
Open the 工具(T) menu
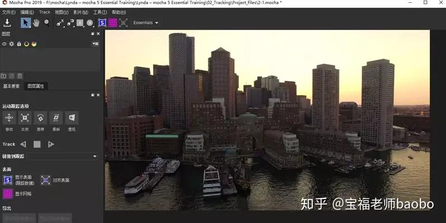click(100, 12)
